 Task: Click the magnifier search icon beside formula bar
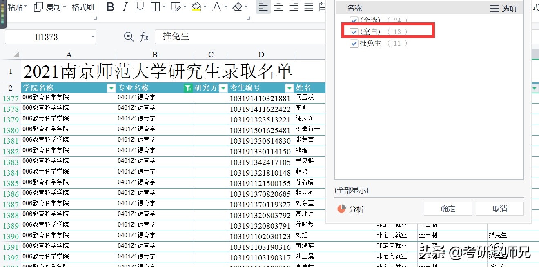click(x=129, y=36)
